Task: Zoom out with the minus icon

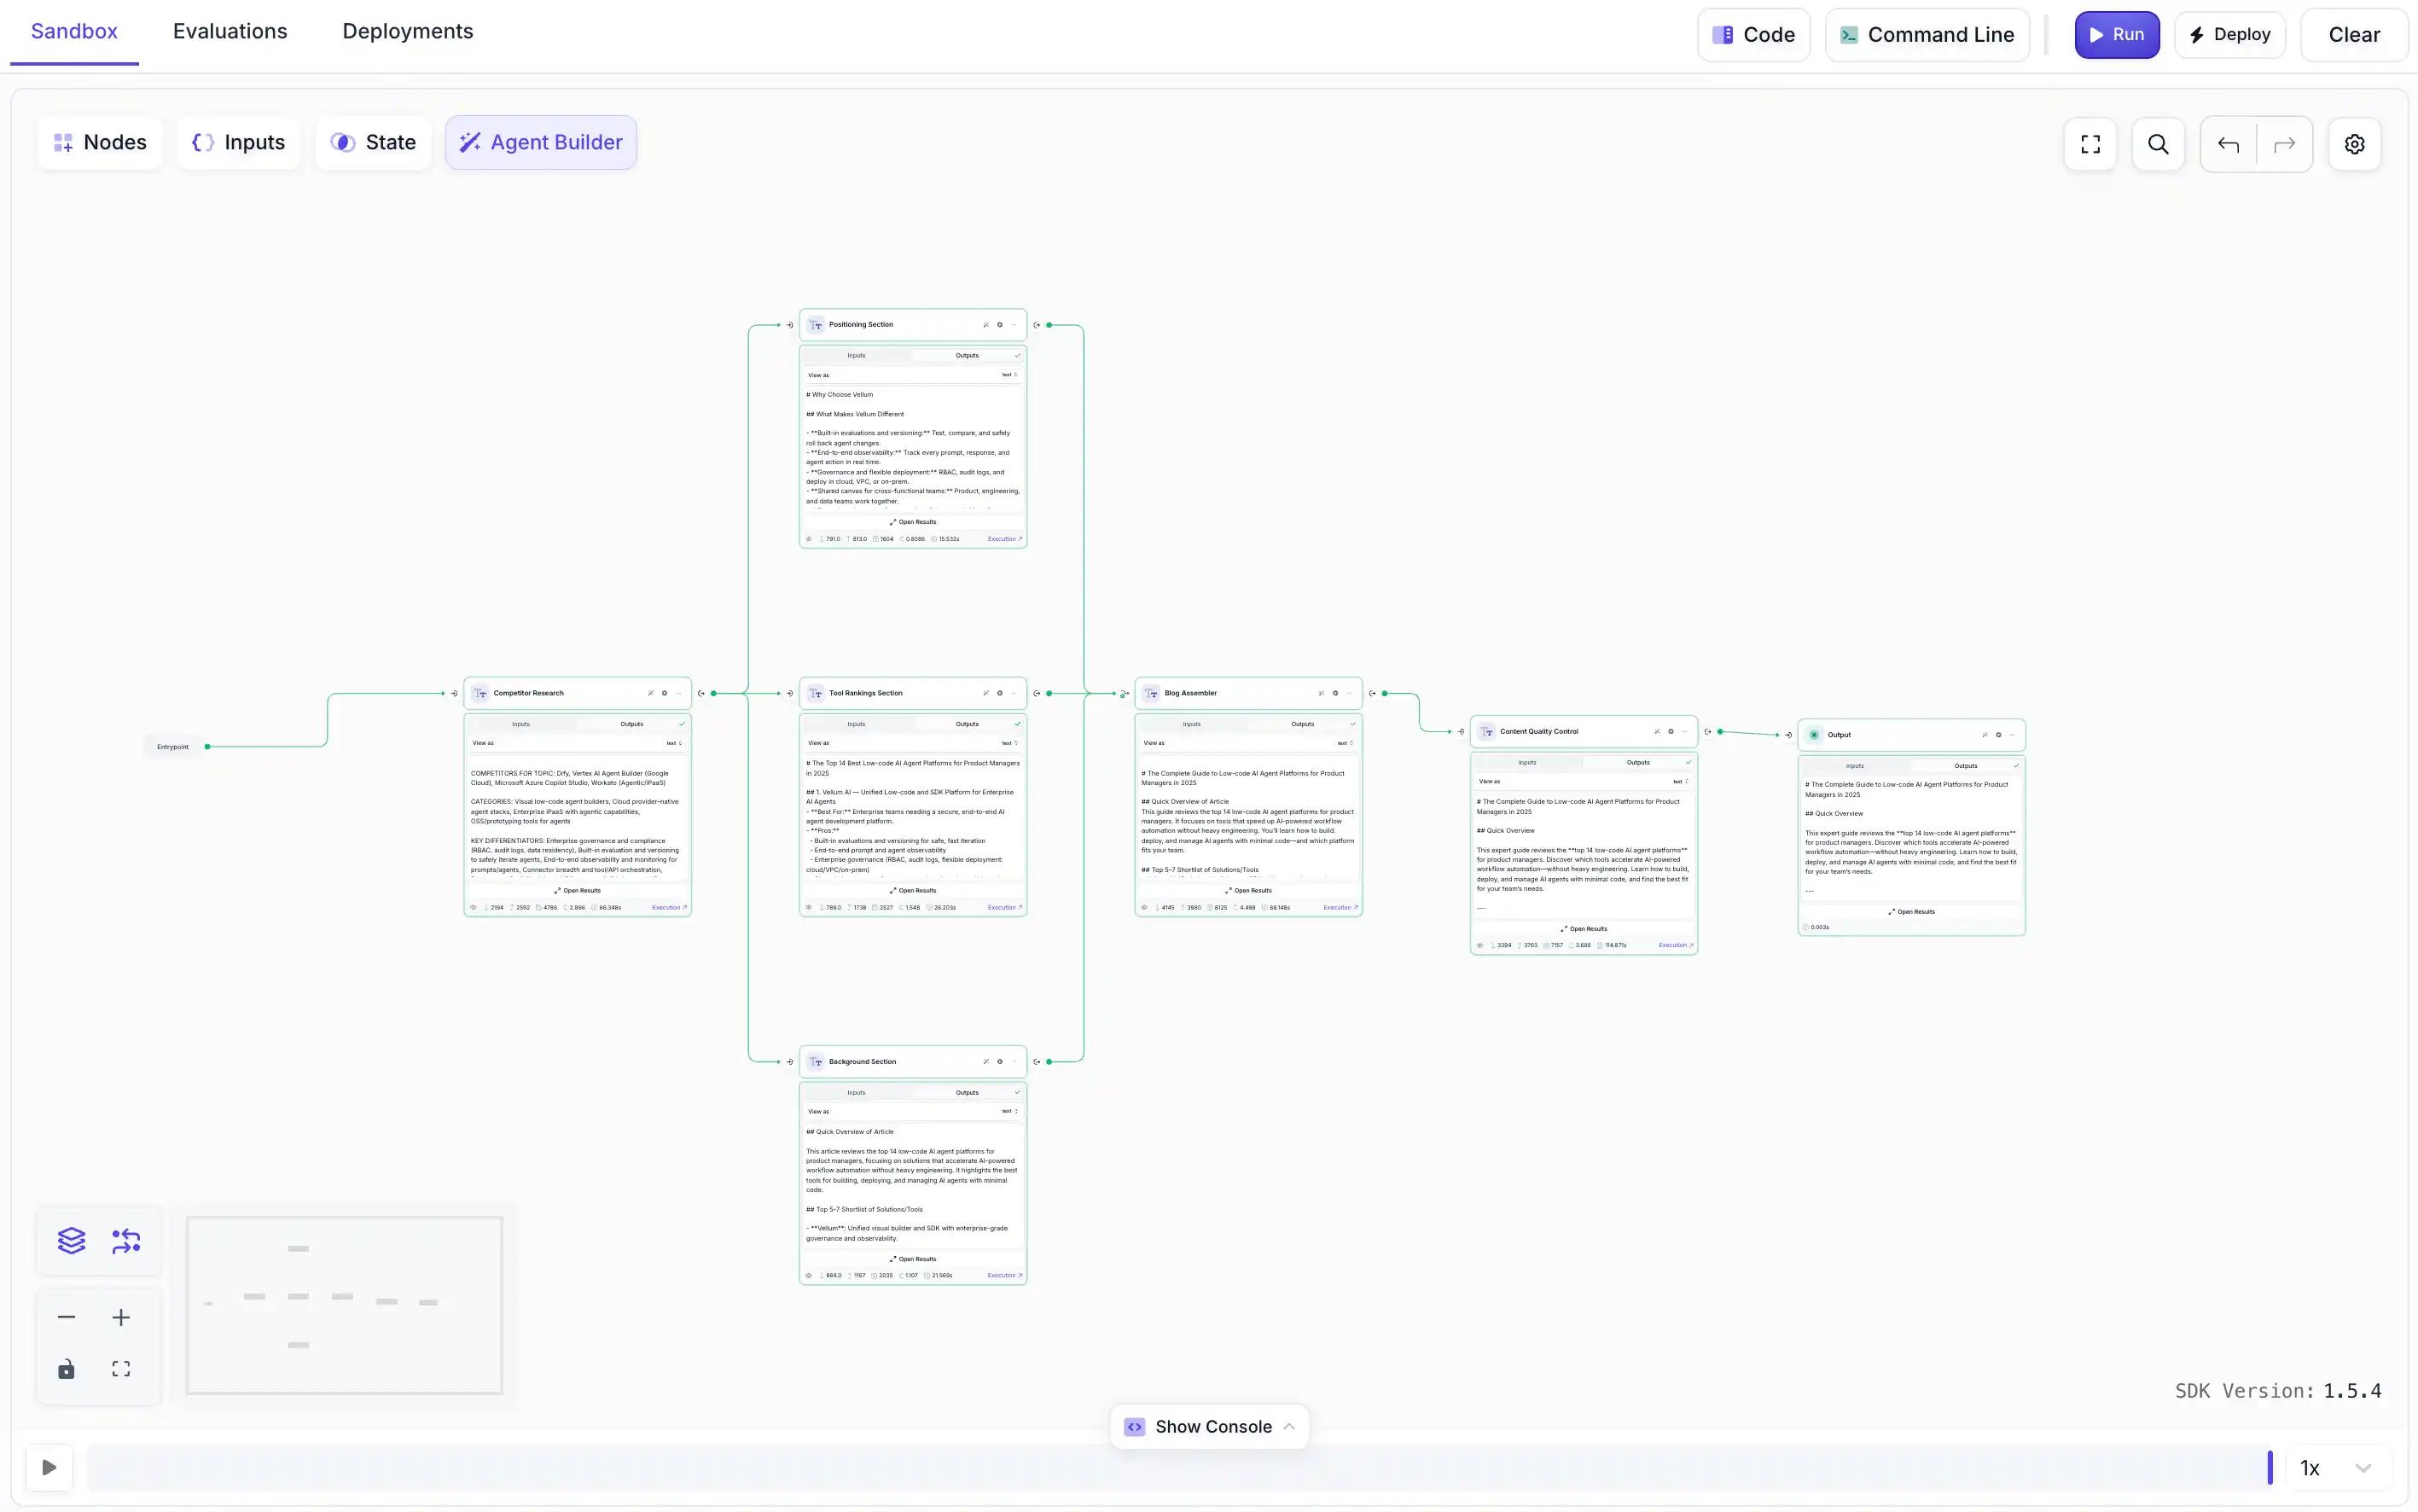Action: [66, 1317]
